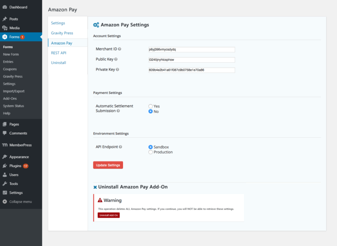Open the System Status submenu link
This screenshot has height=246, width=337.
coord(14,106)
